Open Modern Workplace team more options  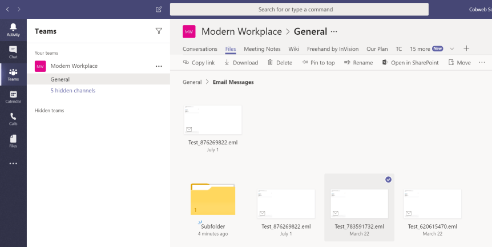[x=159, y=66]
